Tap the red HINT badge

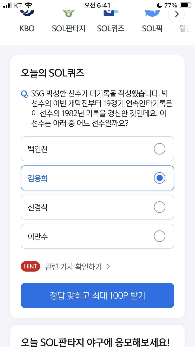pyautogui.click(x=30, y=266)
